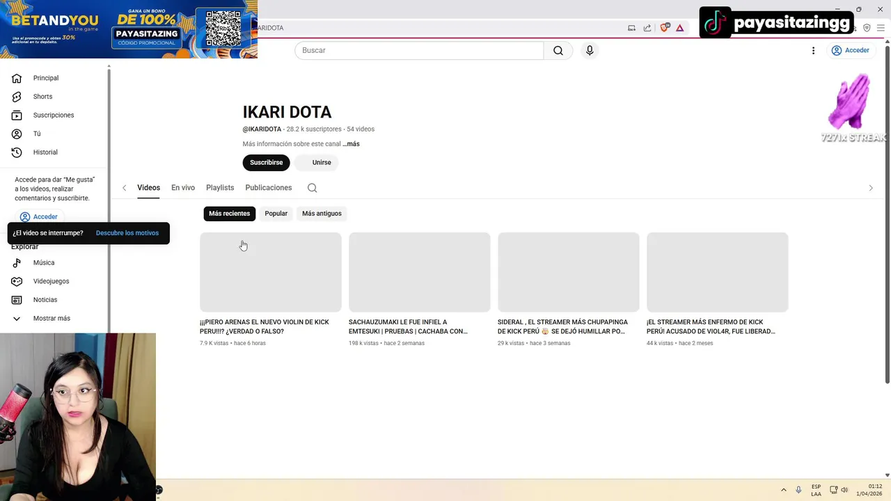Move channel tabs right with arrow

click(870, 188)
